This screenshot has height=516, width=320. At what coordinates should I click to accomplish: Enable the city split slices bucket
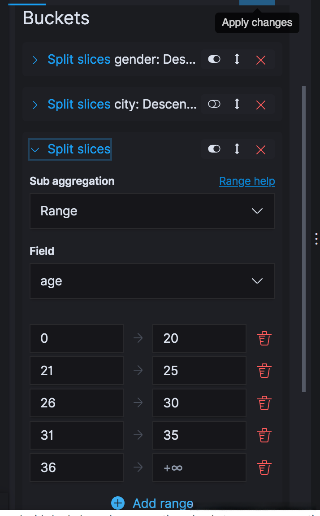(x=214, y=104)
